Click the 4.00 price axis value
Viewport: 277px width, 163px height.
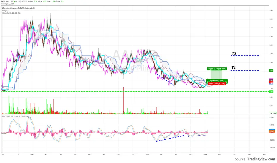(271, 36)
